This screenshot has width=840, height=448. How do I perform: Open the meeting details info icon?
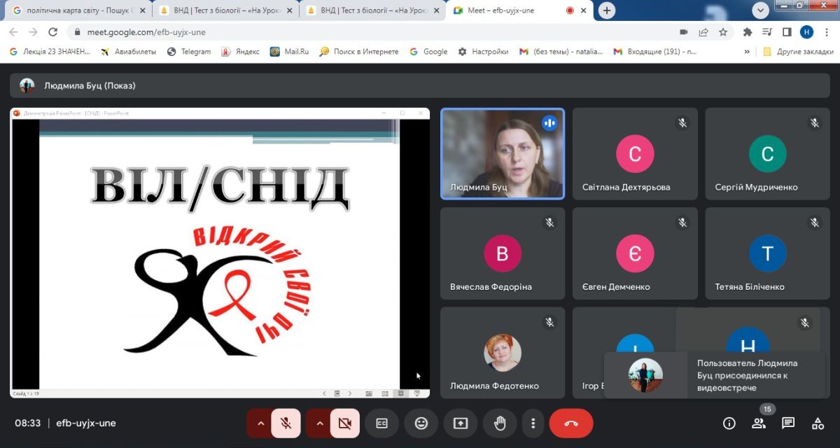tap(729, 423)
